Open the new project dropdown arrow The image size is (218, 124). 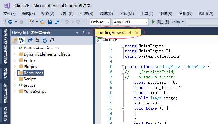[x=37, y=22]
